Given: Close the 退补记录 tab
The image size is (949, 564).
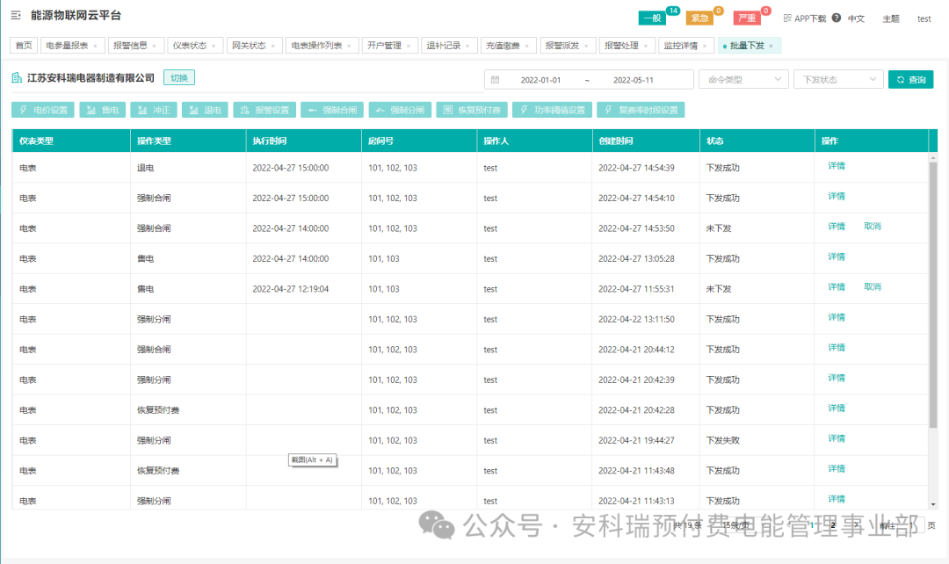Looking at the screenshot, I should [467, 46].
